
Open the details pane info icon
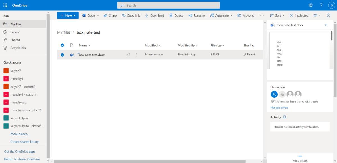point(328,15)
